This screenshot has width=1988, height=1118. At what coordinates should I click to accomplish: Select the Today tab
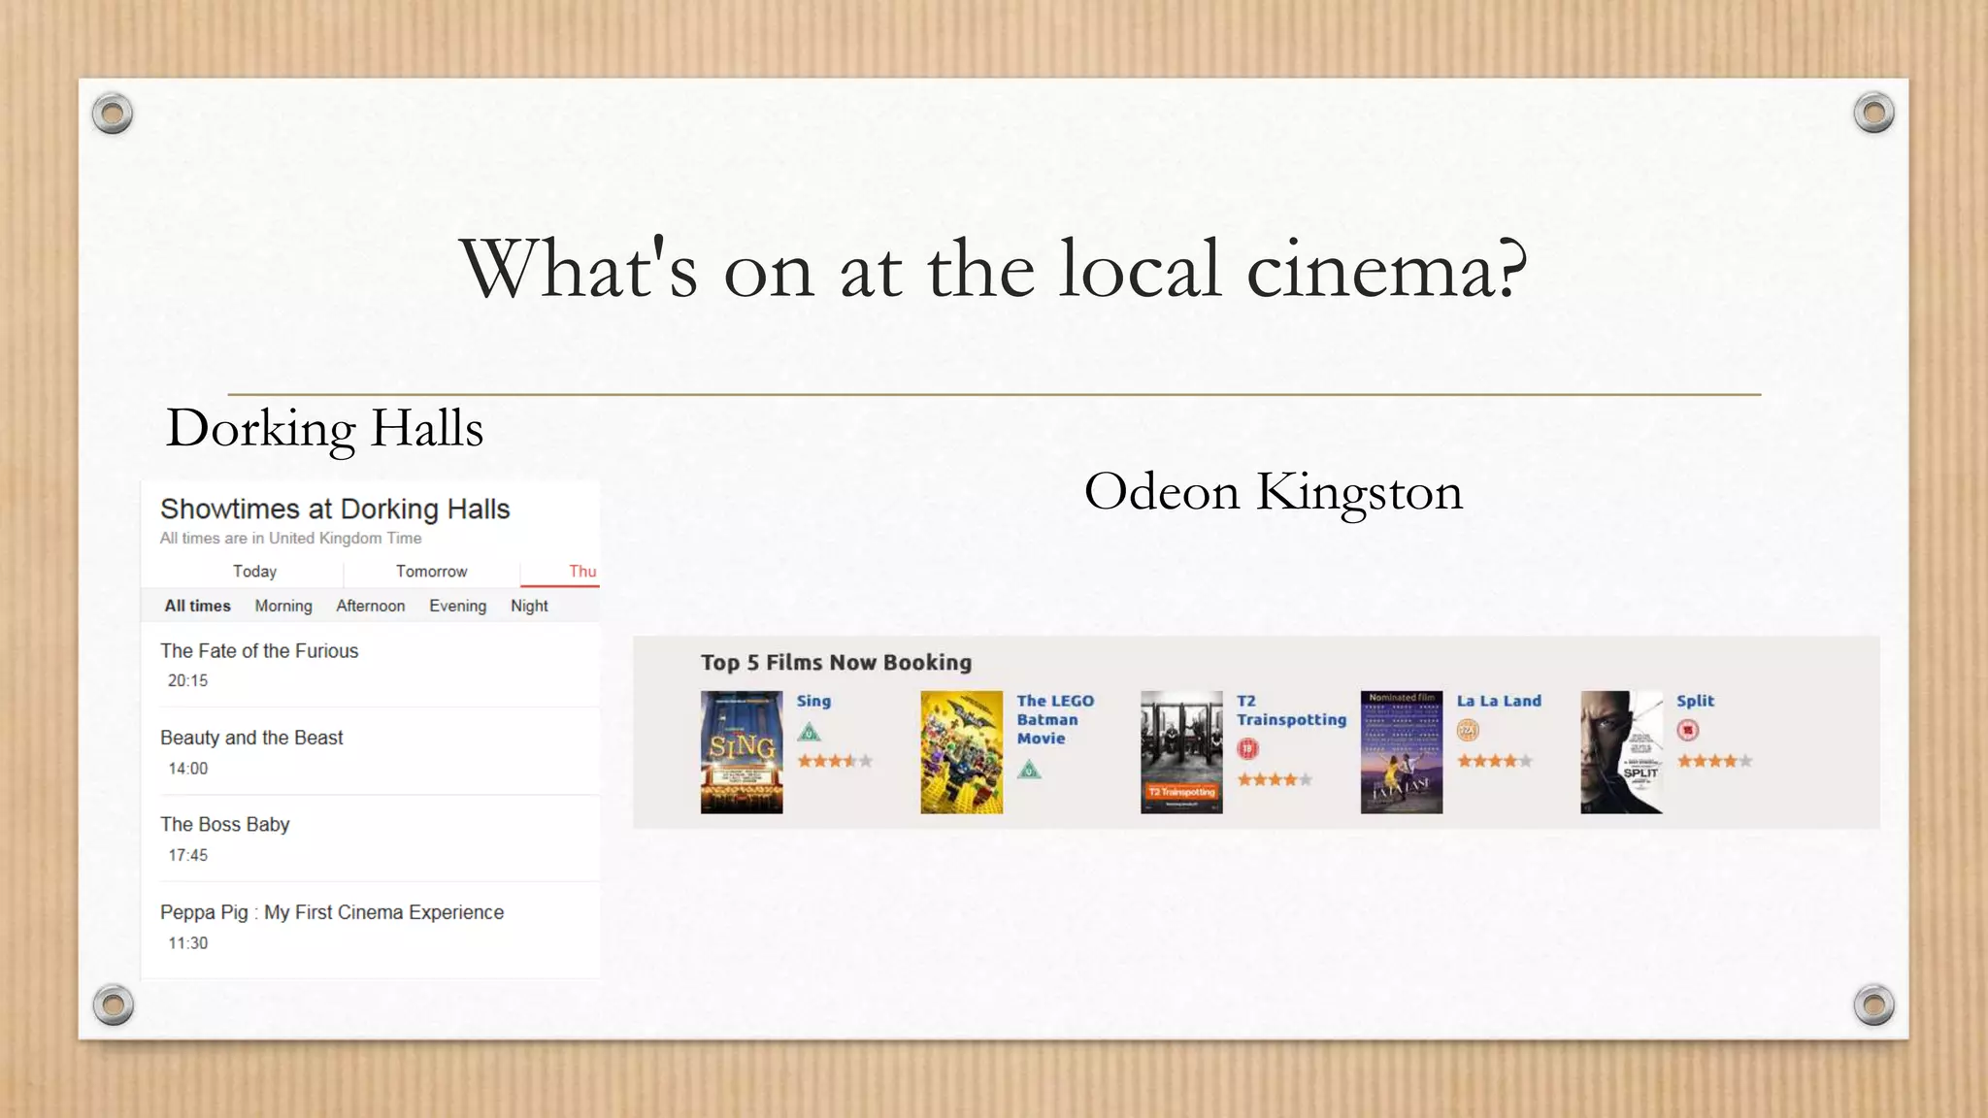click(x=254, y=572)
